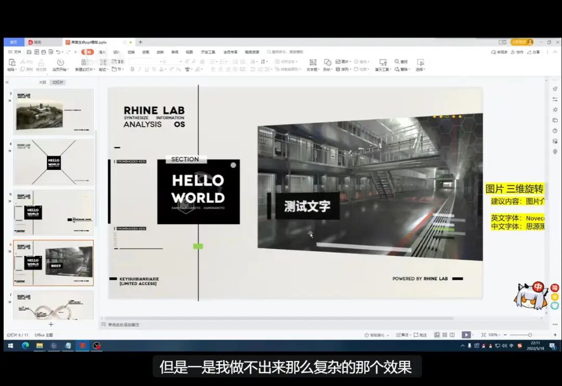
Task: Click the Select (选择) cursor icon
Action: point(420,62)
